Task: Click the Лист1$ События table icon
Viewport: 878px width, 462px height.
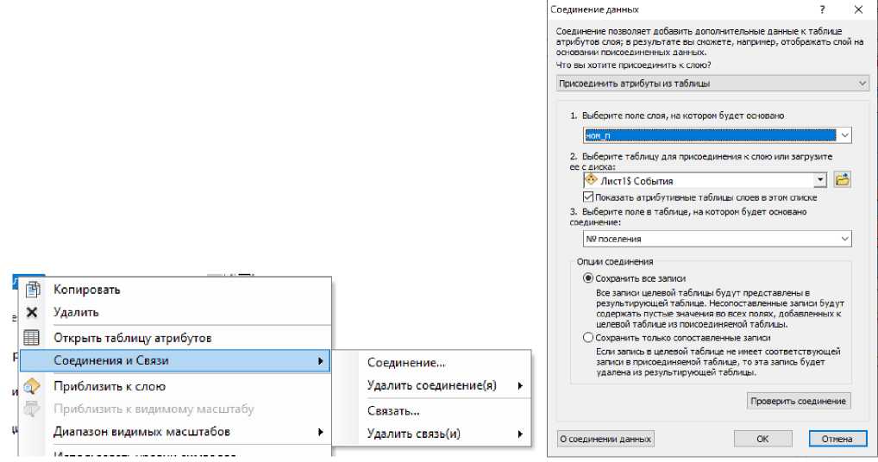Action: click(x=591, y=180)
